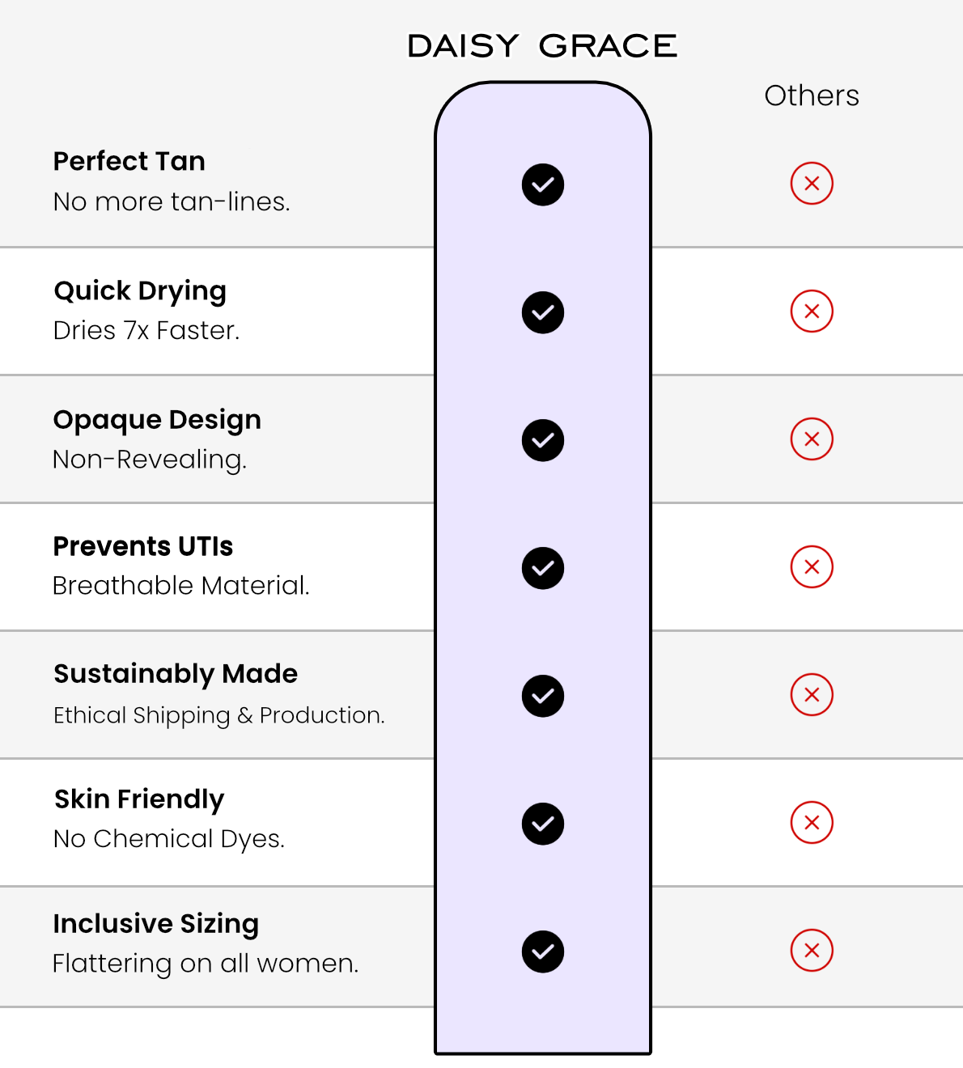Click the red X for Sustainably Made
The image size is (963, 1068).
point(812,694)
